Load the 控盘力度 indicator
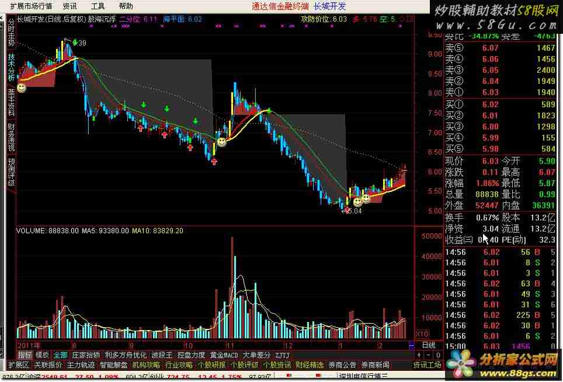The height and width of the screenshot is (382, 563). (192, 355)
